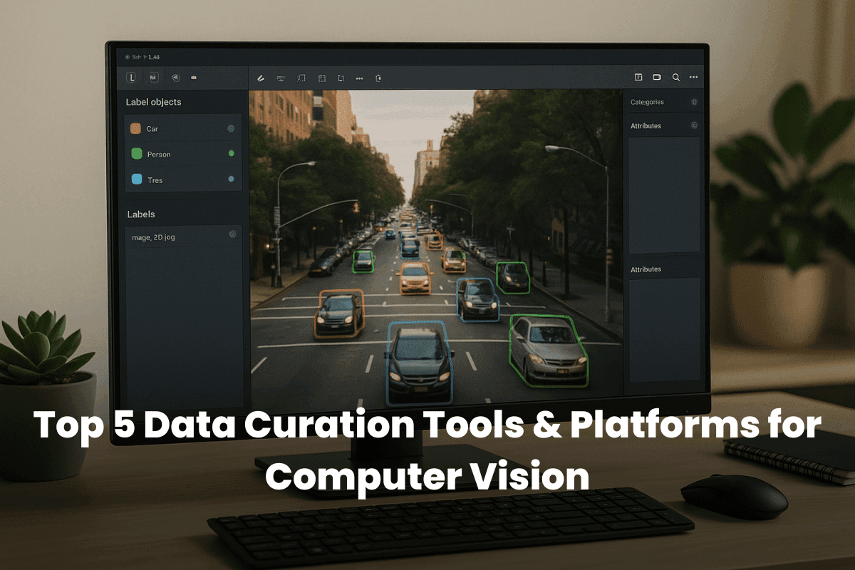The height and width of the screenshot is (570, 855).
Task: Click the back arrow icon in left toolbar
Action: pyautogui.click(x=175, y=78)
